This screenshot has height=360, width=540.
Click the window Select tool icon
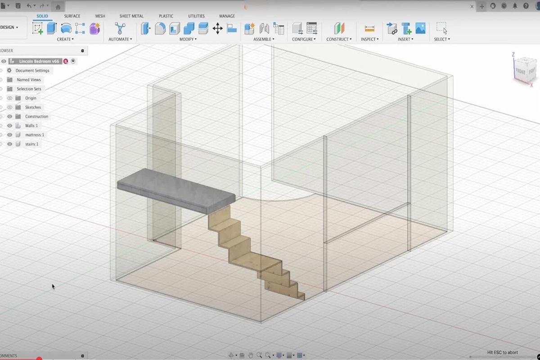click(442, 28)
